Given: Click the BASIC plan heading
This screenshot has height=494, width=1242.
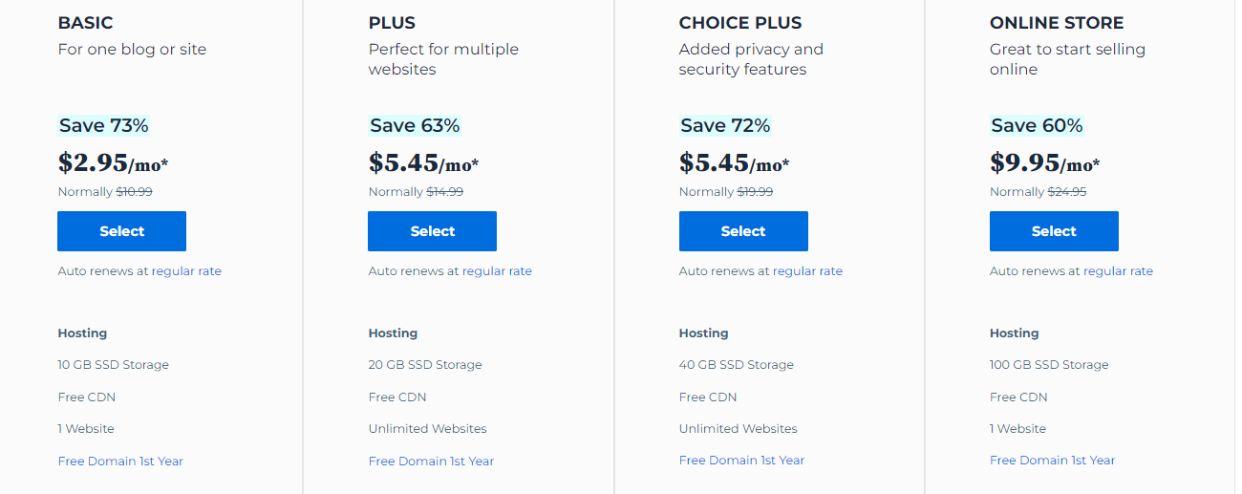Looking at the screenshot, I should point(84,23).
